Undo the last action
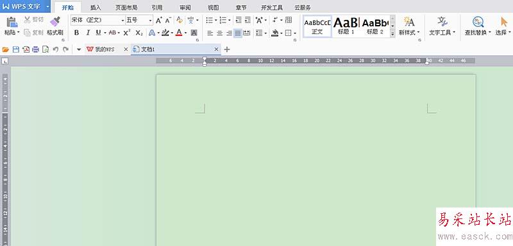This screenshot has width=513, height=246. point(56,49)
